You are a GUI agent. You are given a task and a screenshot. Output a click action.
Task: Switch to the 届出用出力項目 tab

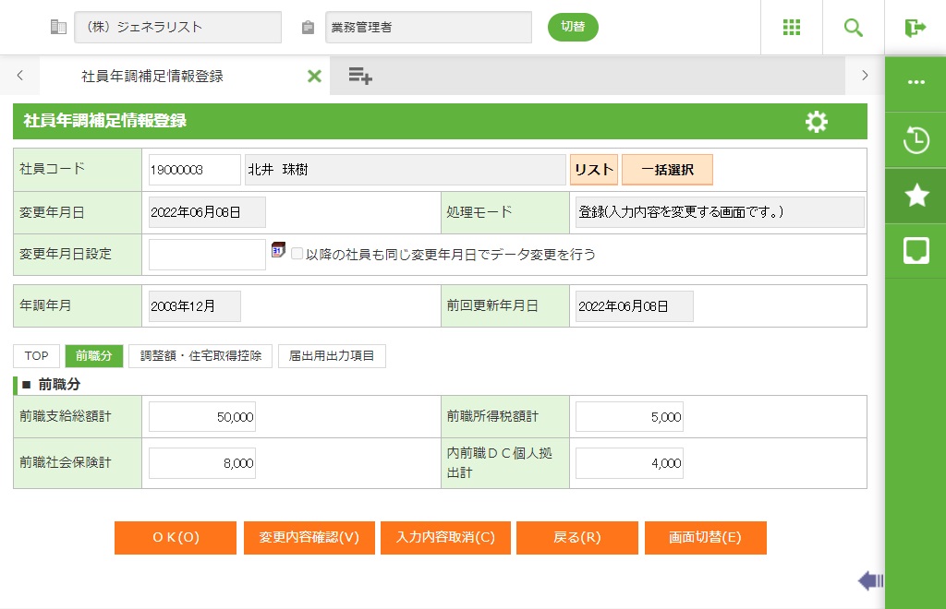(332, 356)
